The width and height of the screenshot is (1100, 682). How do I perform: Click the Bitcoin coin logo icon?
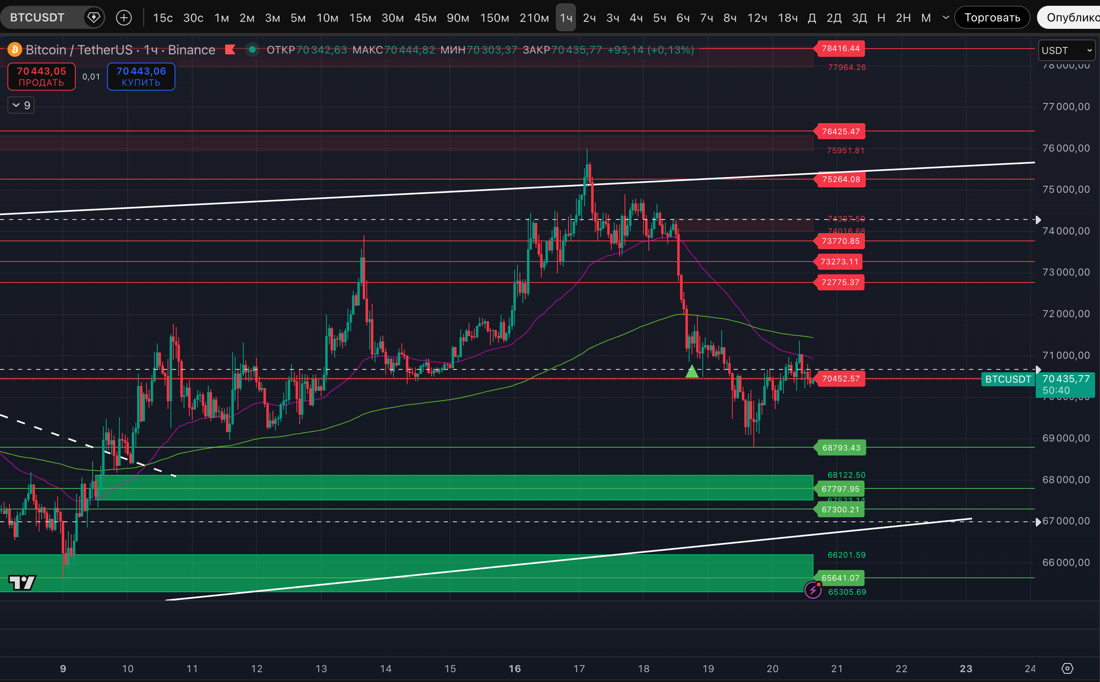click(14, 49)
